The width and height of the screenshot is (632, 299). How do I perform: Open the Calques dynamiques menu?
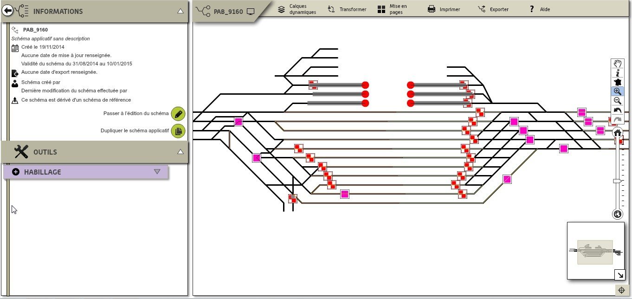coord(297,9)
